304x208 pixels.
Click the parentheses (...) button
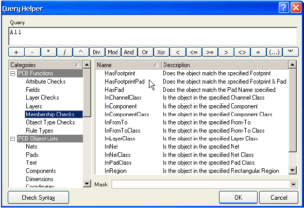coord(274,52)
